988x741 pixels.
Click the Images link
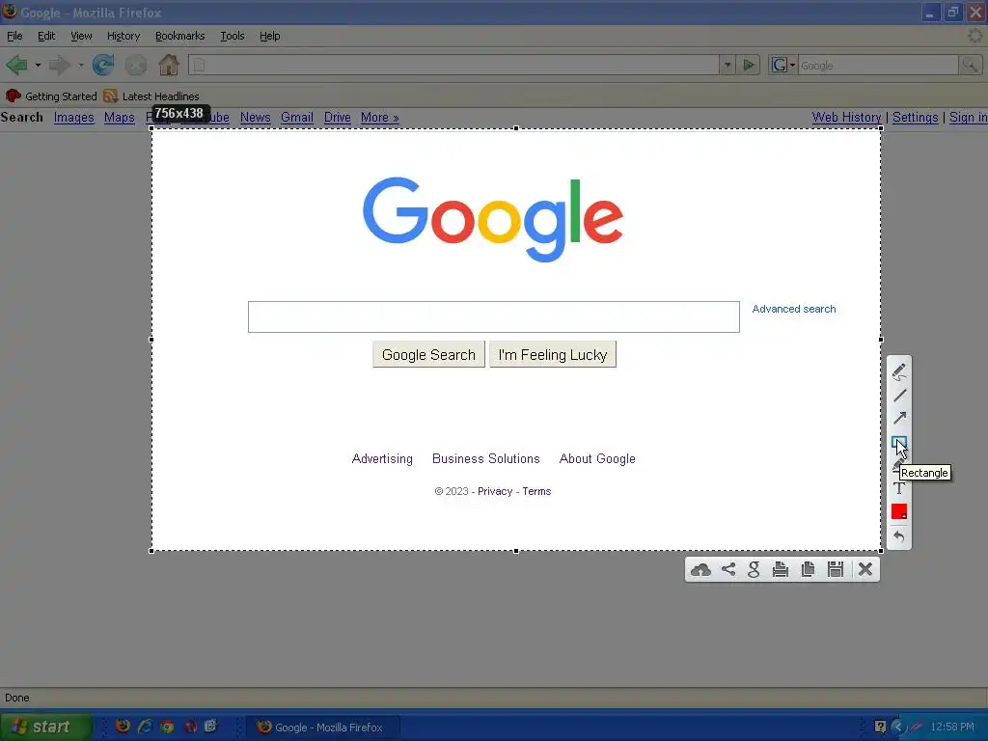tap(73, 117)
